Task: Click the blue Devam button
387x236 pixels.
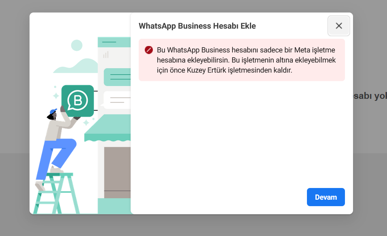Action: [x=326, y=197]
